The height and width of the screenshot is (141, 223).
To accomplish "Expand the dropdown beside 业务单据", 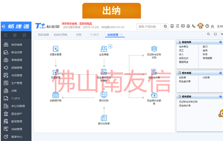I will click(110, 46).
